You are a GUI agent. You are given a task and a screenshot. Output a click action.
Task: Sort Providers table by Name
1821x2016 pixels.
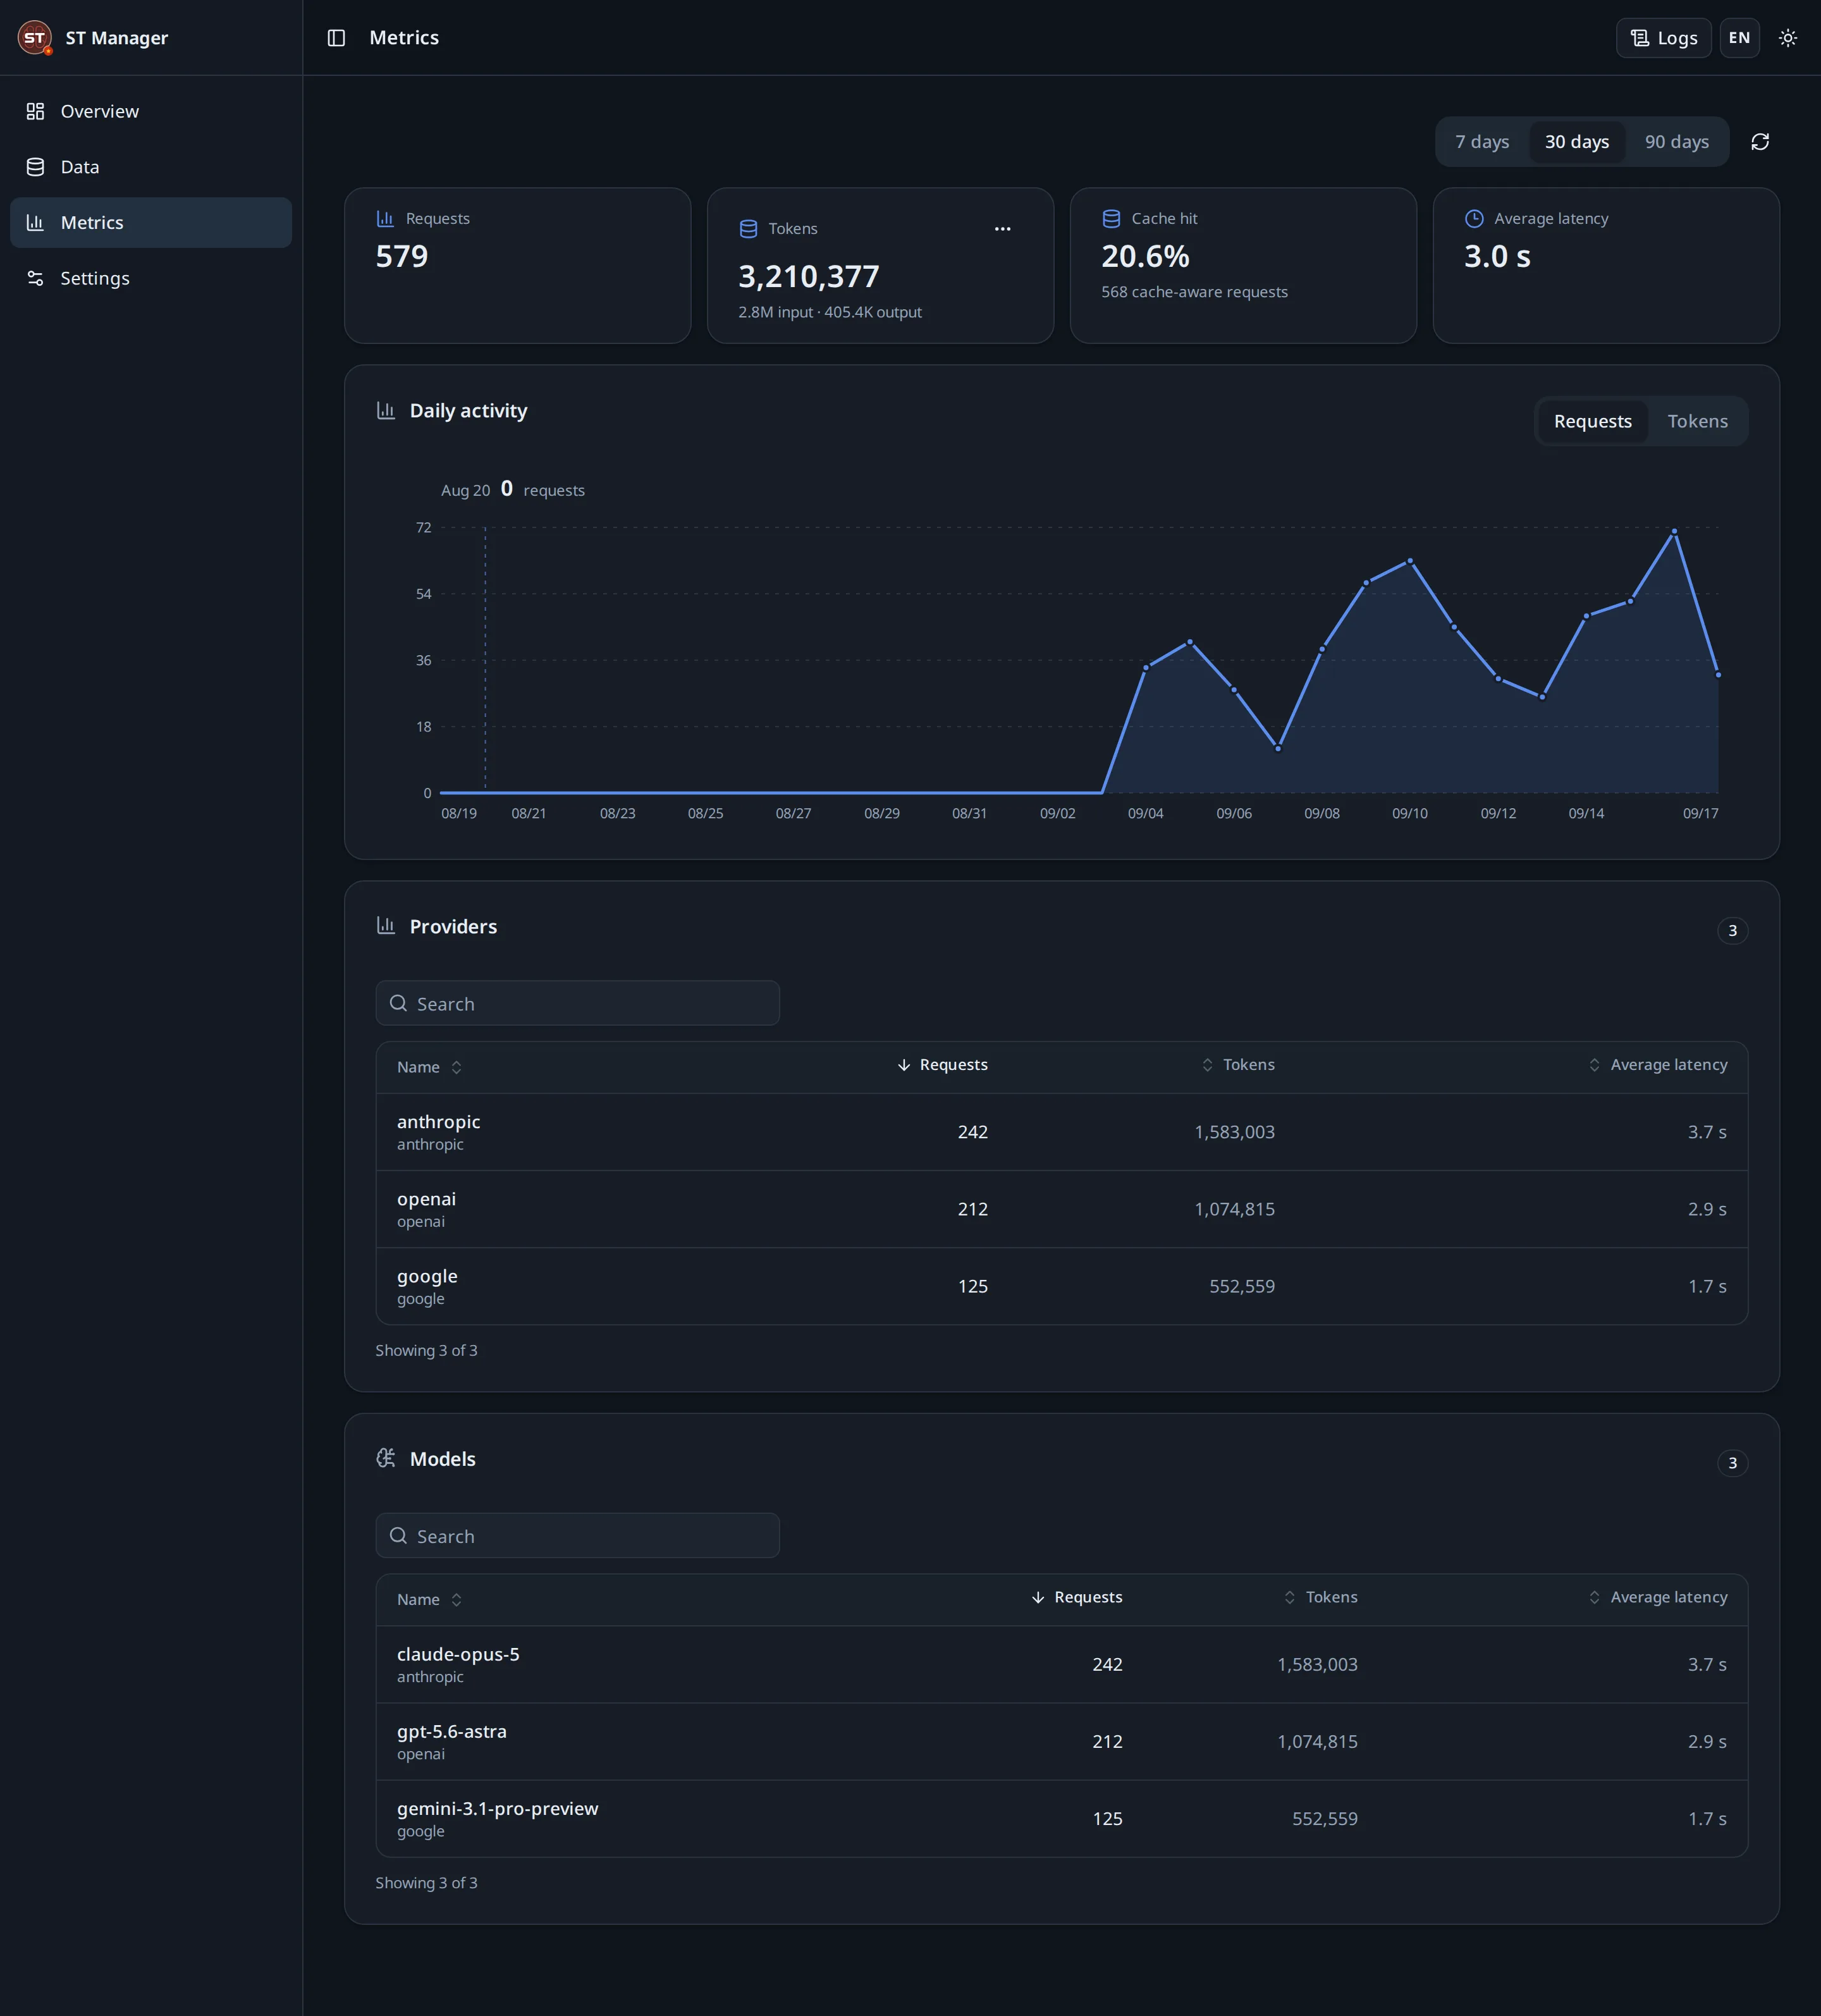click(x=429, y=1067)
